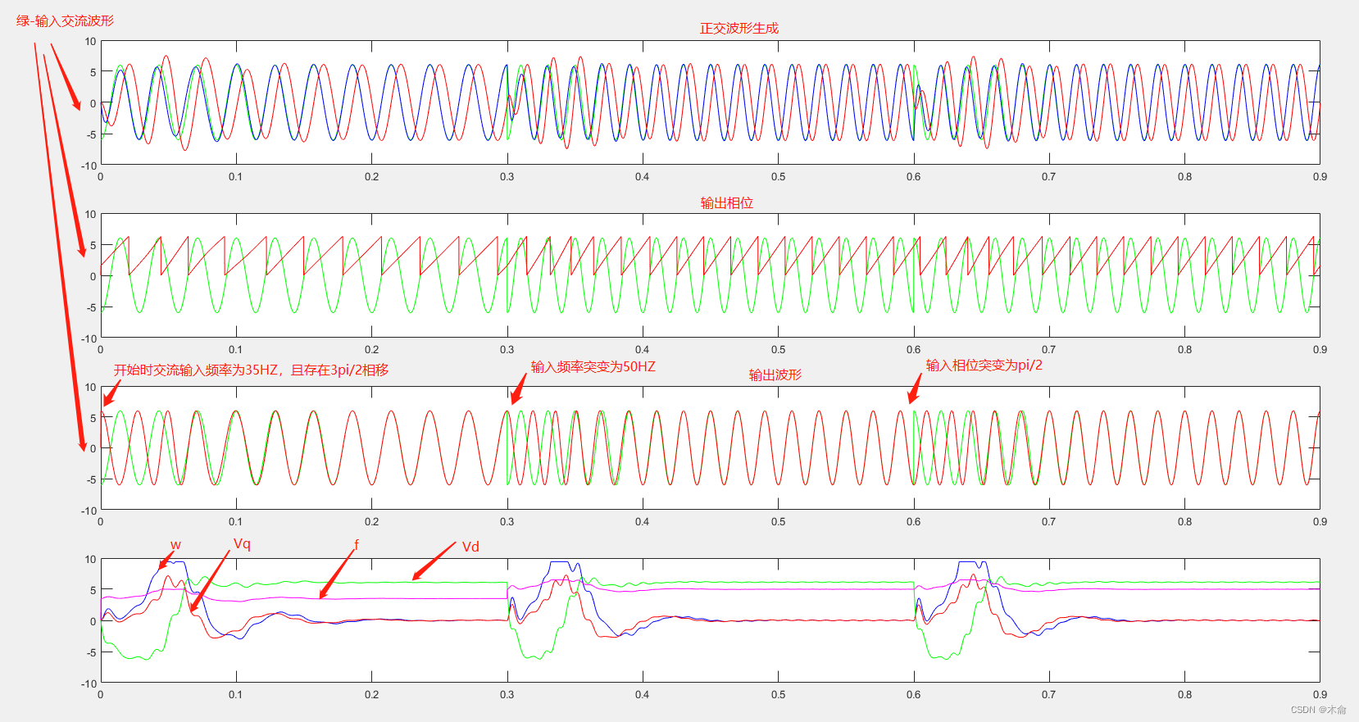Select the 输入相位突变为pi/2 annotation text

984,366
